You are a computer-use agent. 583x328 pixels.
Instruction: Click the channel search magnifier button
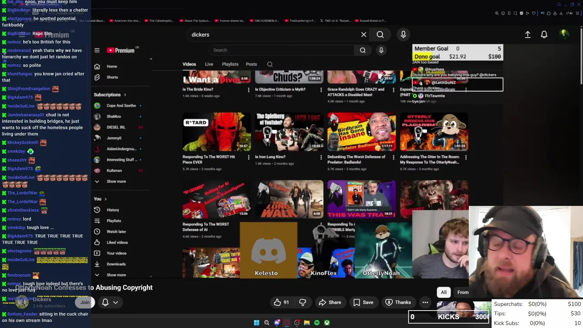click(363, 50)
